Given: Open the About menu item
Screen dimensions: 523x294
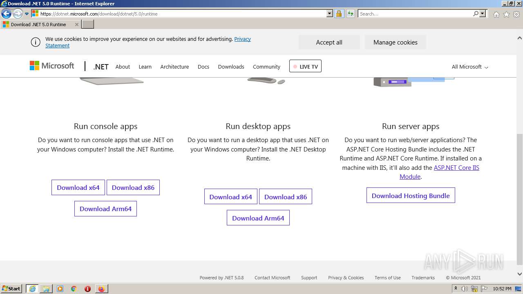Looking at the screenshot, I should [123, 67].
